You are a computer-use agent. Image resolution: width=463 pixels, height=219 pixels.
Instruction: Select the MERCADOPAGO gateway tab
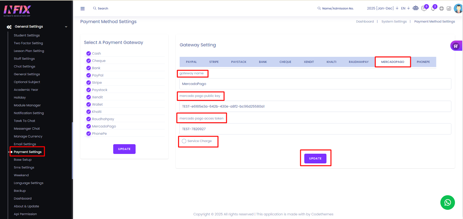point(393,62)
